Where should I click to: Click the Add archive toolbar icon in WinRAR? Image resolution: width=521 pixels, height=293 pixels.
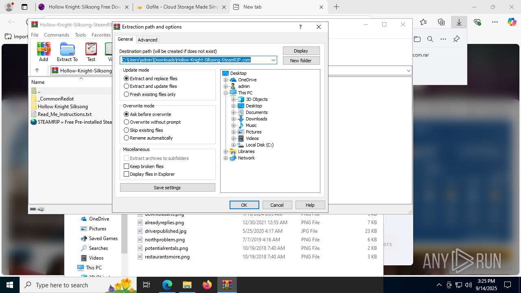click(44, 52)
